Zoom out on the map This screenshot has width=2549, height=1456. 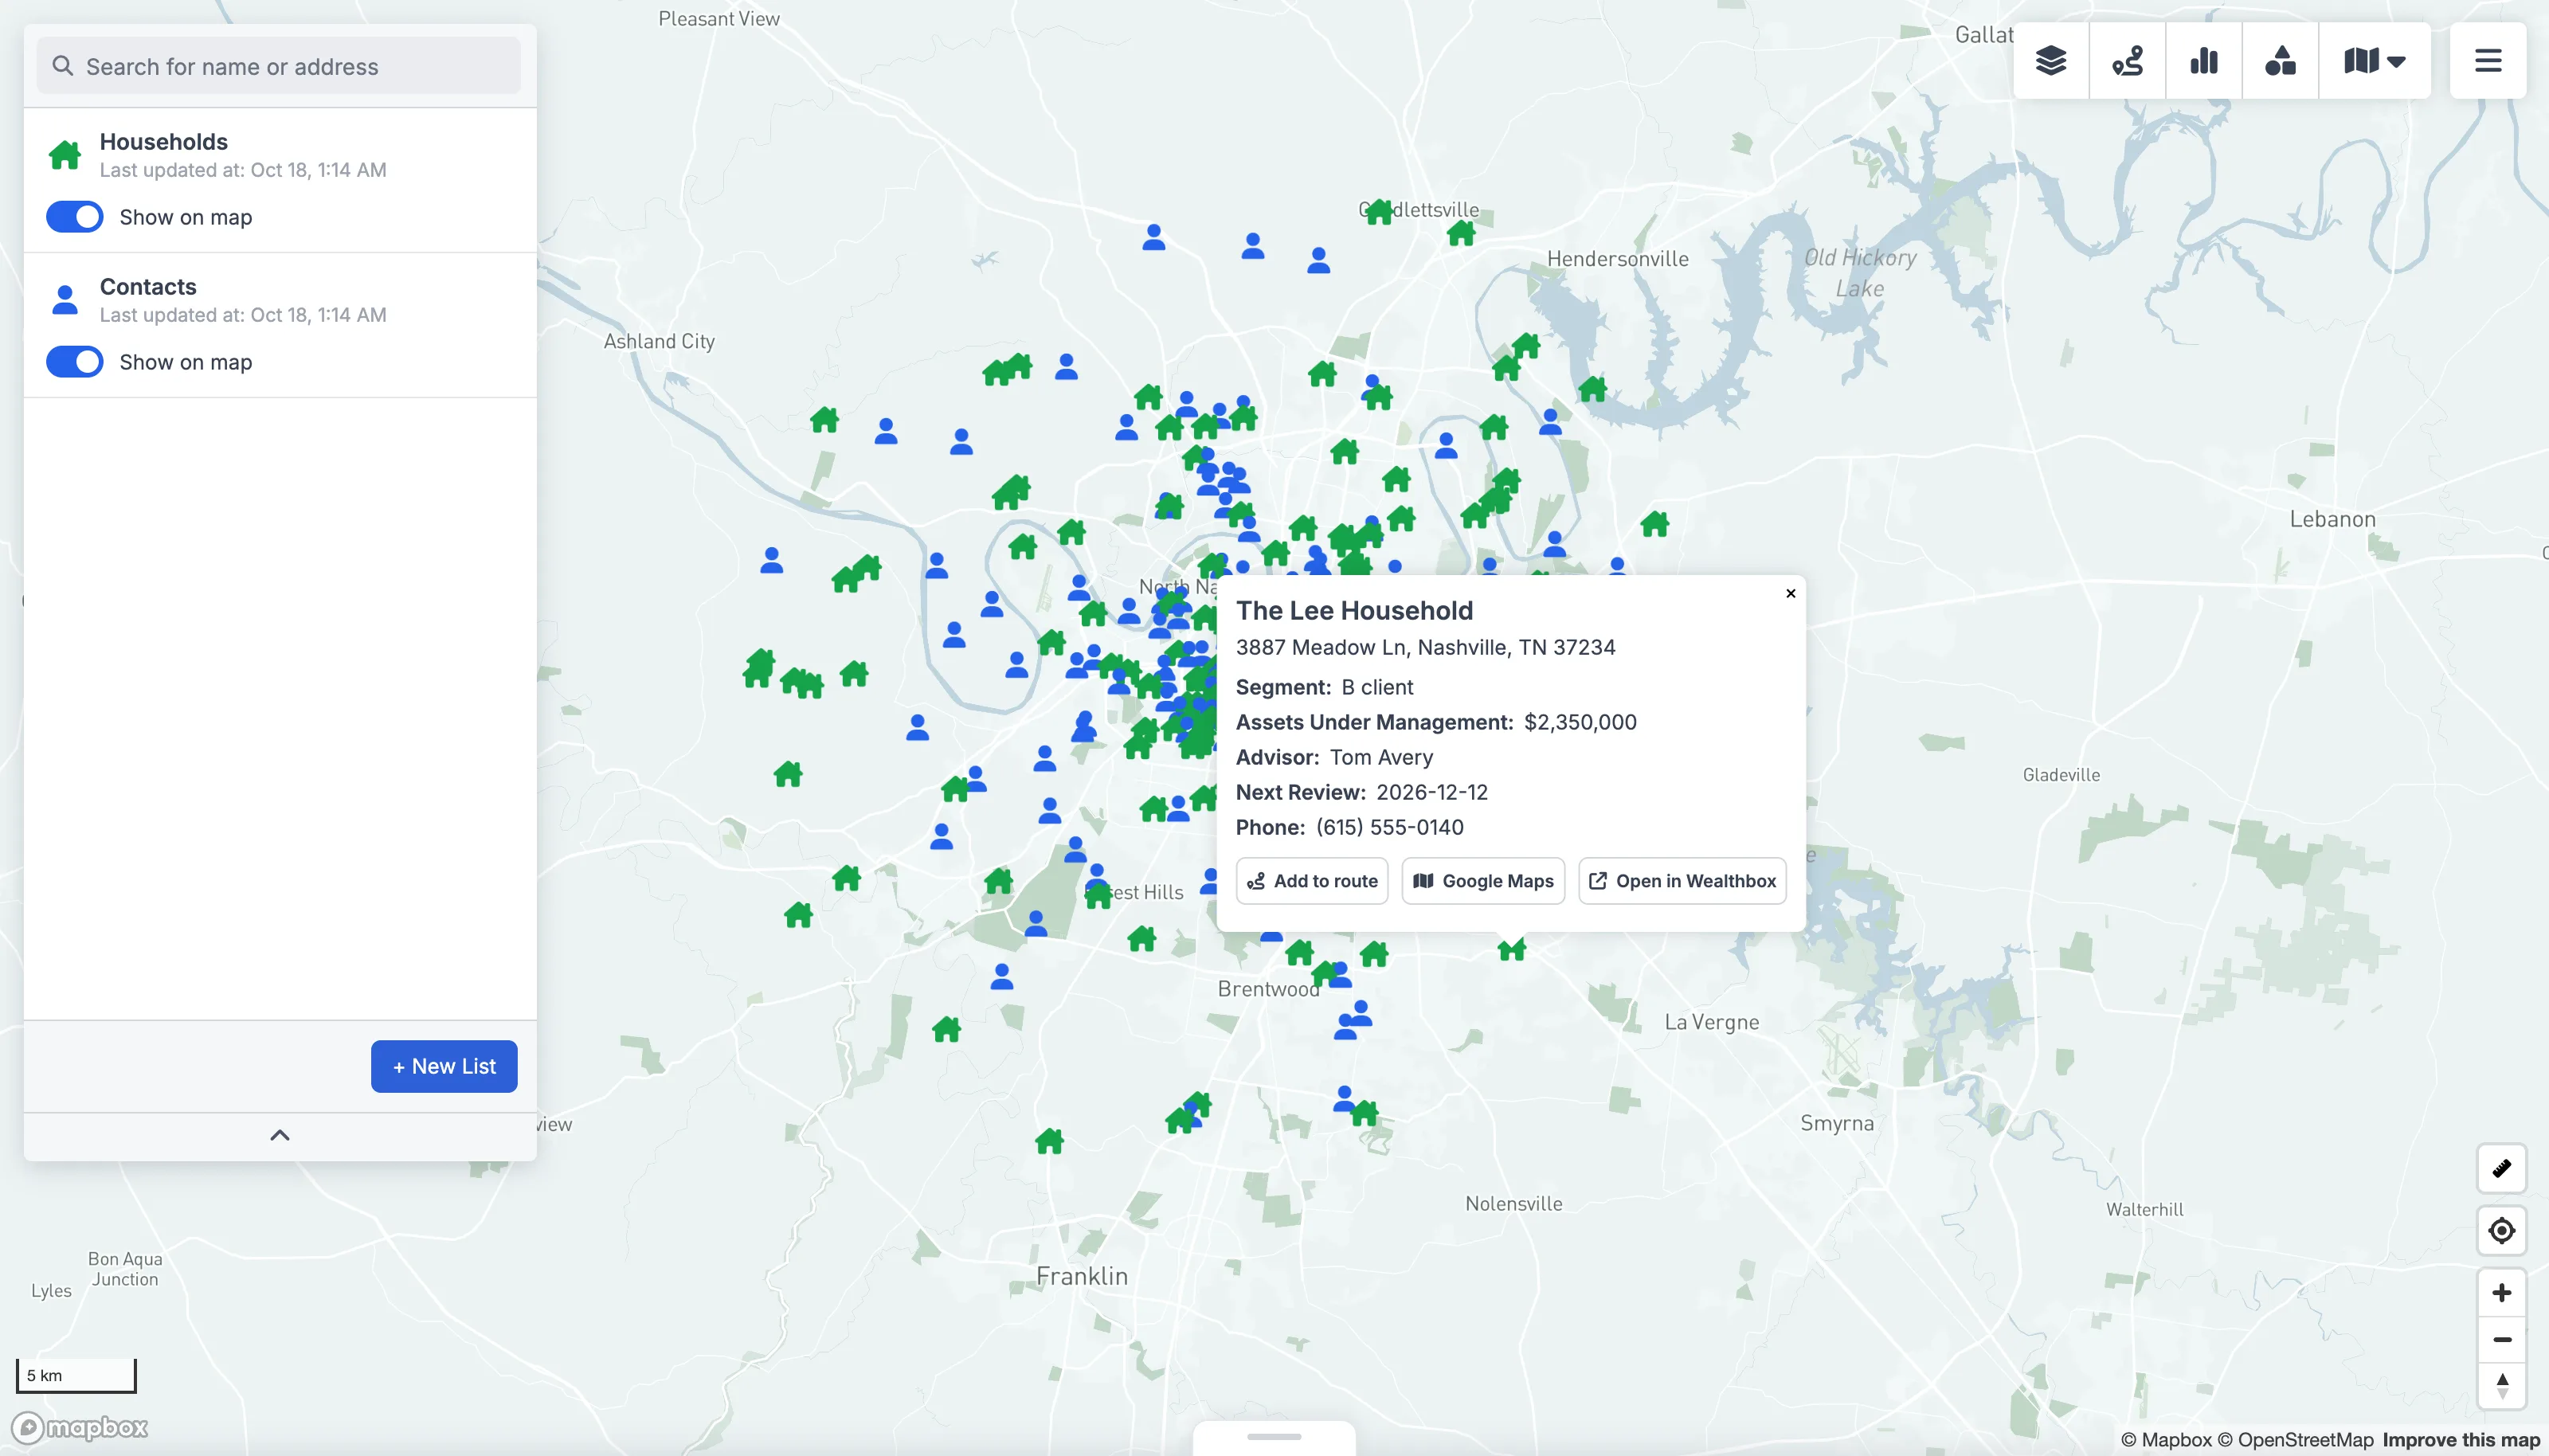click(2501, 1340)
